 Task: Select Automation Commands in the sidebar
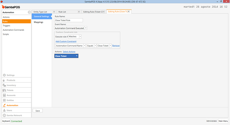coord(16,30)
